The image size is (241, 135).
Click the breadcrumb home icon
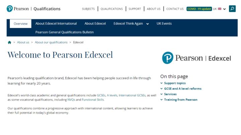tap(9, 42)
